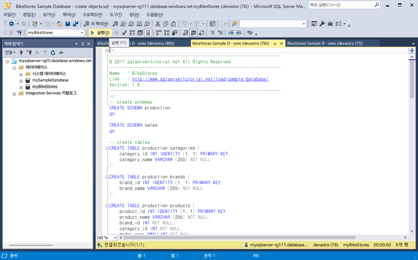Click the Open File folder icon
The width and height of the screenshot is (418, 260).
coord(60,24)
